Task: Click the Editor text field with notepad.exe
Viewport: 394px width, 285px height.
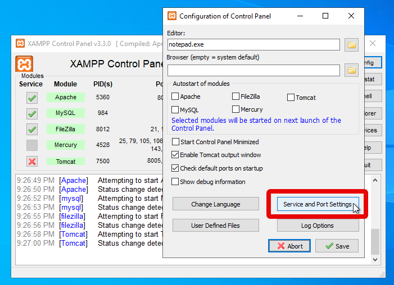Action: tap(253, 45)
